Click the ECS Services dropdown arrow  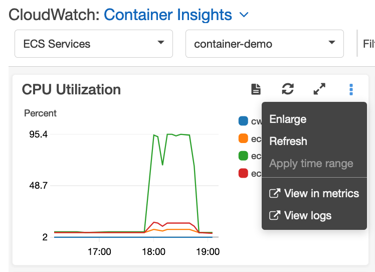[161, 42]
